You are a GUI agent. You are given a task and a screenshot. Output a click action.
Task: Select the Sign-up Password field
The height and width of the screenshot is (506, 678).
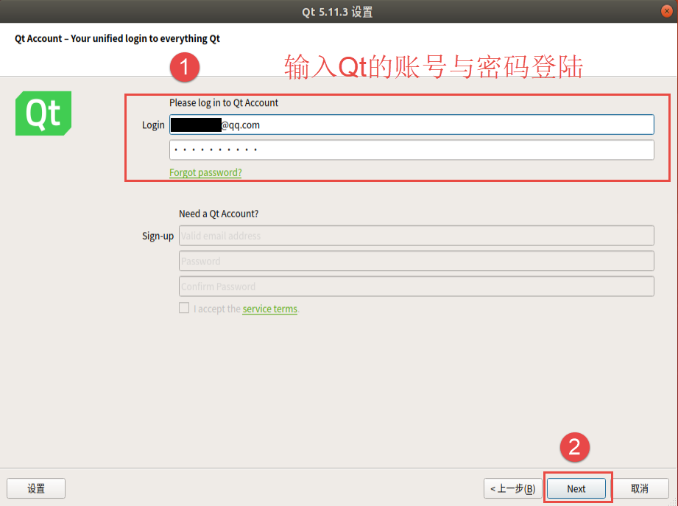point(417,261)
